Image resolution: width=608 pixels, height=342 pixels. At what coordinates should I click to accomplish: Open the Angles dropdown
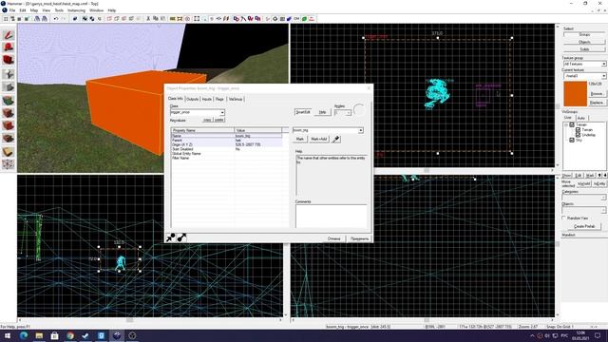349,112
